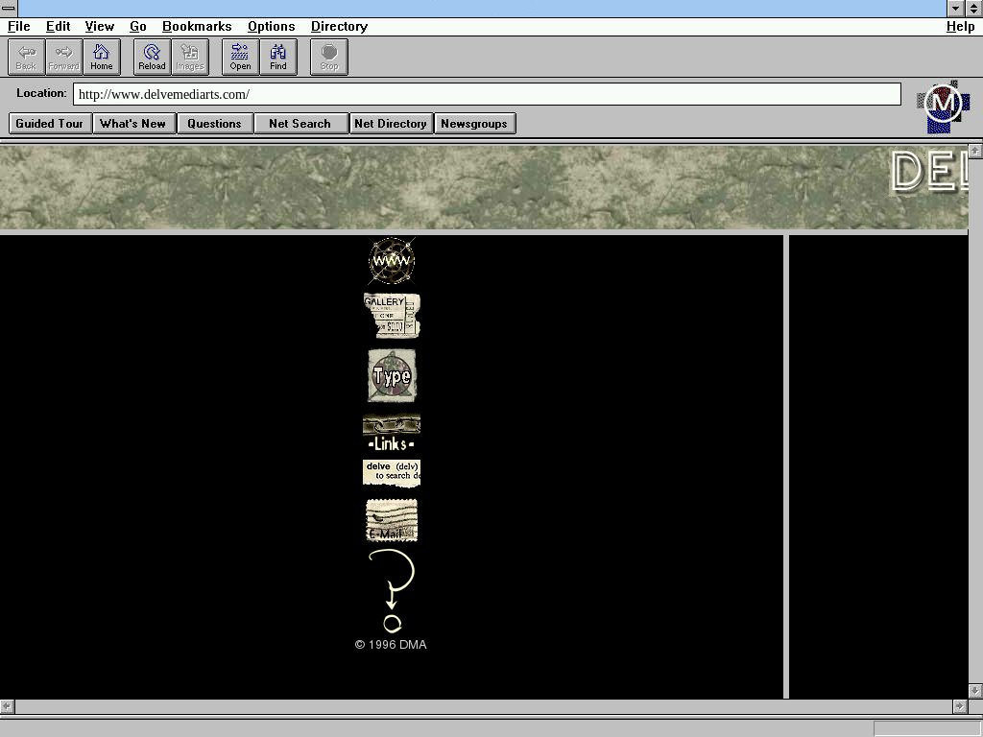Click the Open location toolbar icon
The width and height of the screenshot is (983, 737).
click(x=240, y=57)
